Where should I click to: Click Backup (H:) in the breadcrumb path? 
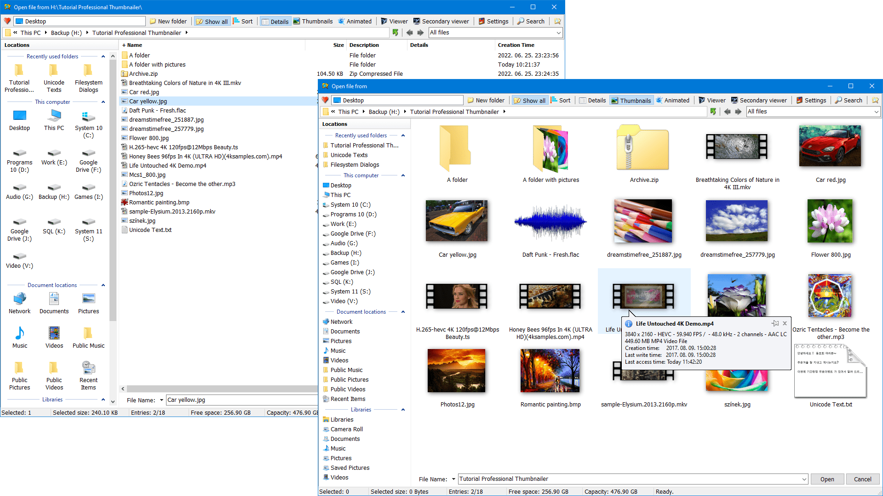tap(384, 112)
